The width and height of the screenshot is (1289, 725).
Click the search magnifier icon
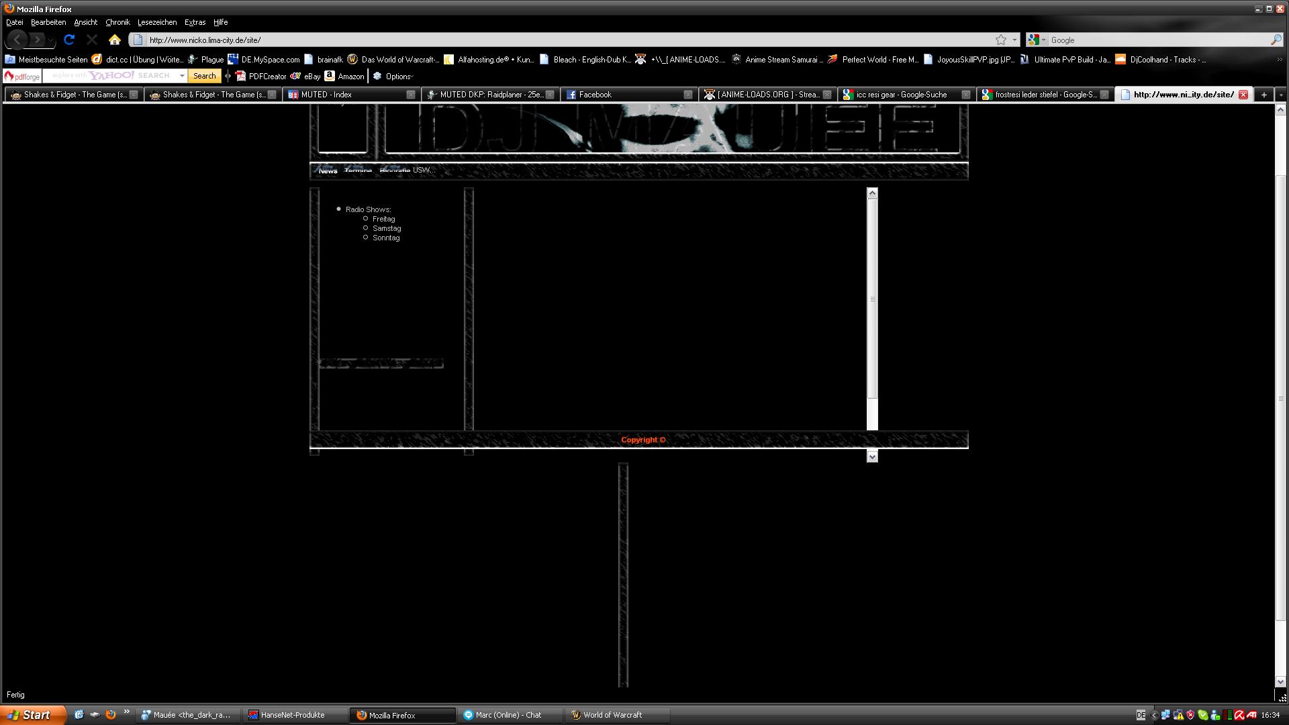(1276, 40)
